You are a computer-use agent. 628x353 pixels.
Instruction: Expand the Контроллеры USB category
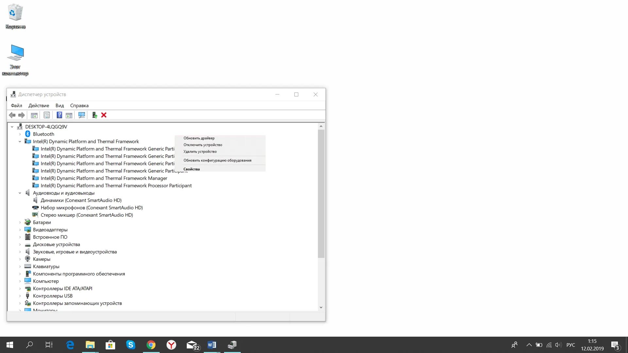(20, 296)
